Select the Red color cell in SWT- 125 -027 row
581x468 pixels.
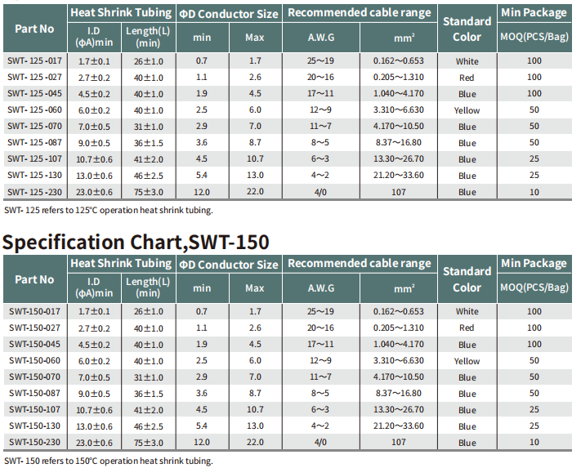pyautogui.click(x=467, y=78)
